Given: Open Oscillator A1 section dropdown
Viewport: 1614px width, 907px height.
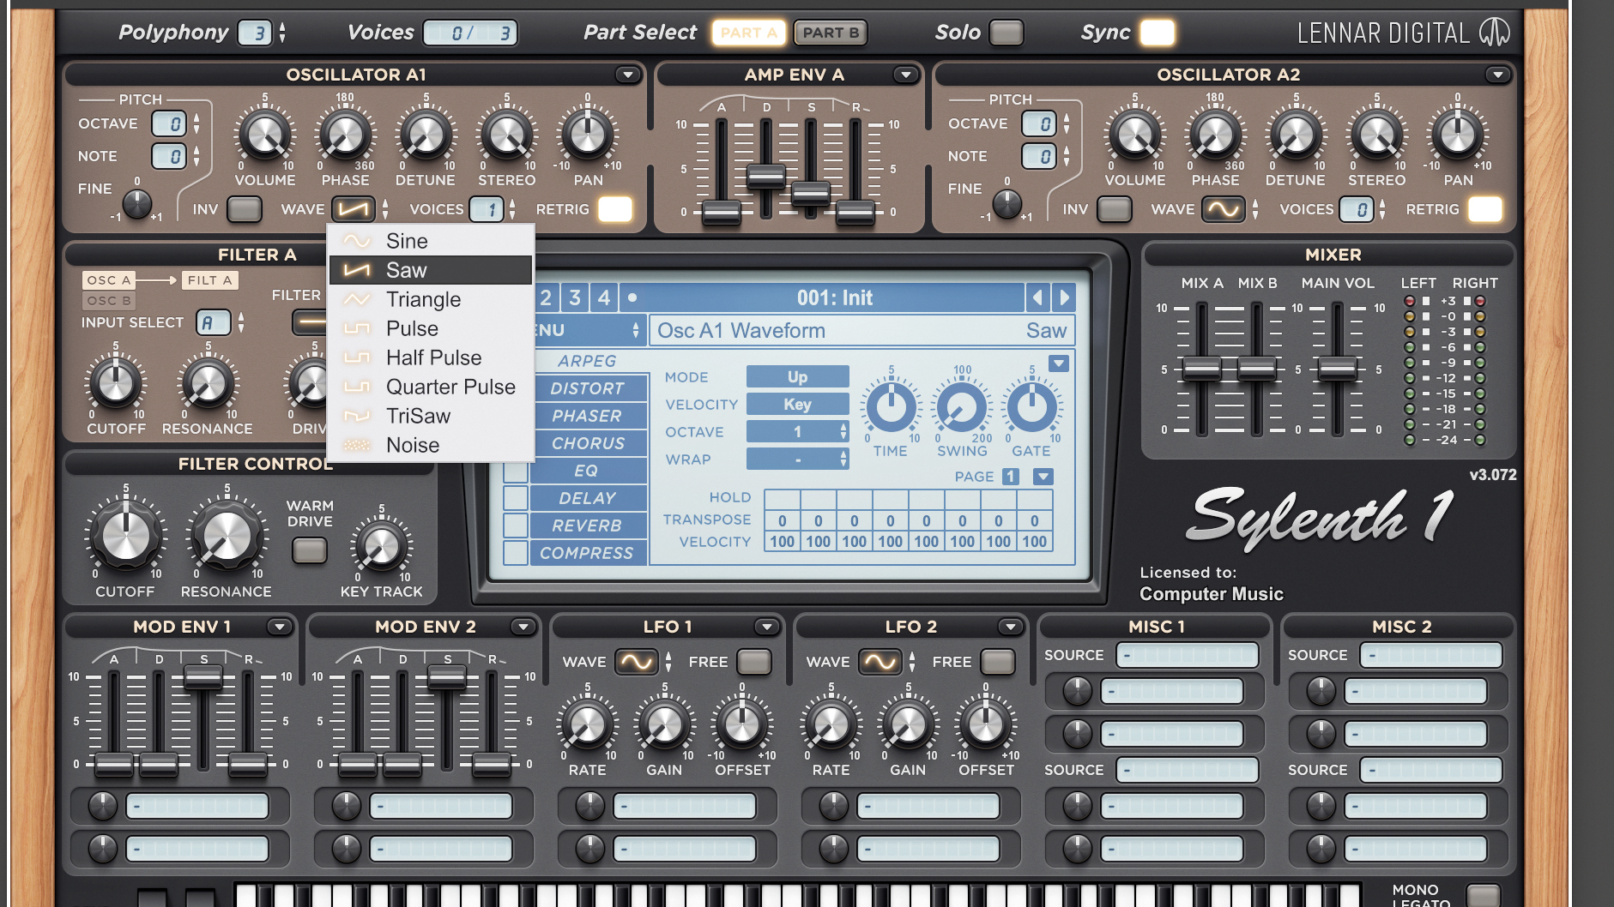Looking at the screenshot, I should coord(628,75).
